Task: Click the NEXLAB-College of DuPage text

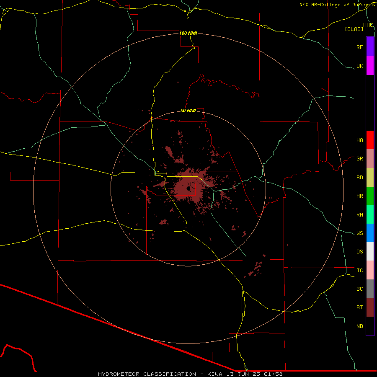Action: point(334,5)
